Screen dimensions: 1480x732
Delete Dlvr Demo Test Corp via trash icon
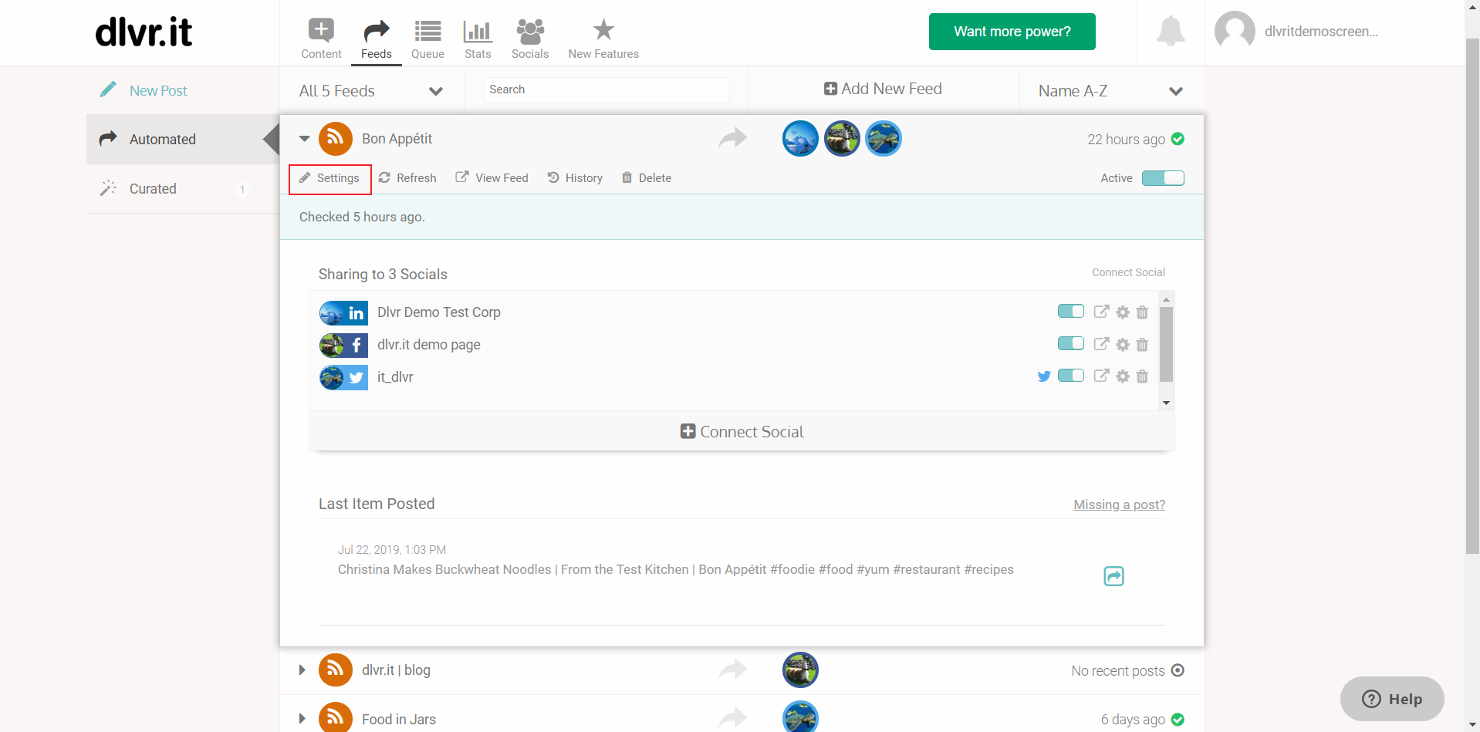[1142, 312]
